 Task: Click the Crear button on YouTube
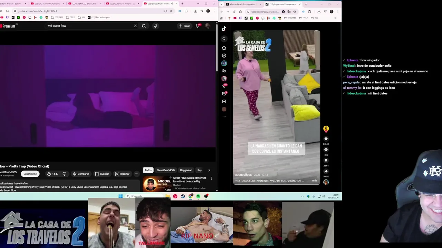tap(184, 26)
